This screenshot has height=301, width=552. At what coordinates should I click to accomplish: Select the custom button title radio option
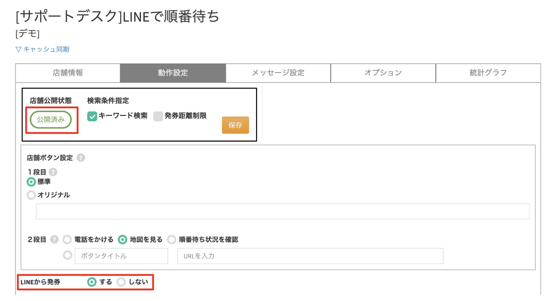(x=67, y=255)
